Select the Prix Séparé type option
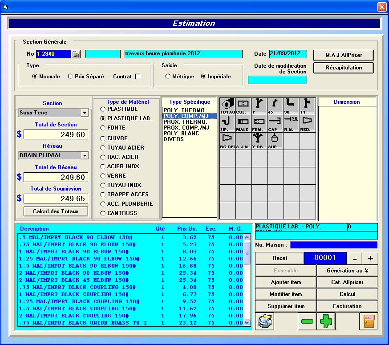The height and width of the screenshot is (345, 389). [x=70, y=77]
